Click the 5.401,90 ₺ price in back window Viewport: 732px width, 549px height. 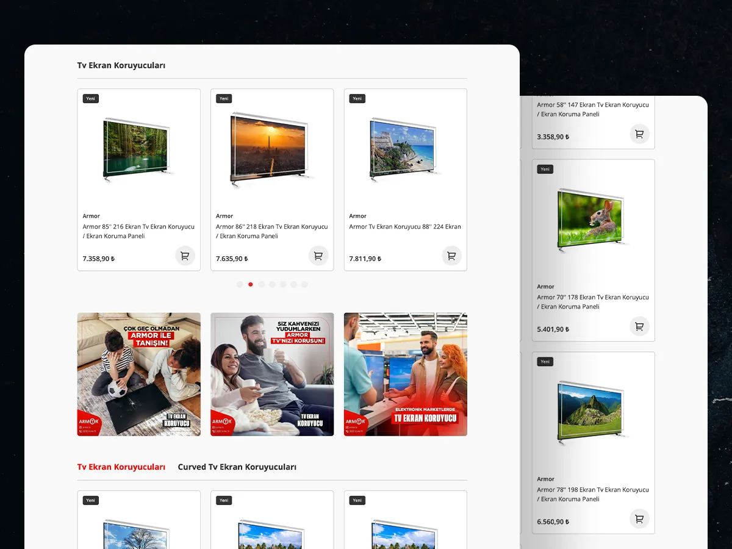tap(553, 329)
